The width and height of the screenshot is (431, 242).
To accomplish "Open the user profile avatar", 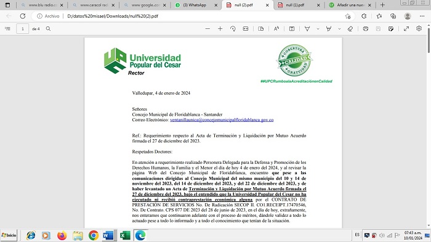I will [x=408, y=16].
